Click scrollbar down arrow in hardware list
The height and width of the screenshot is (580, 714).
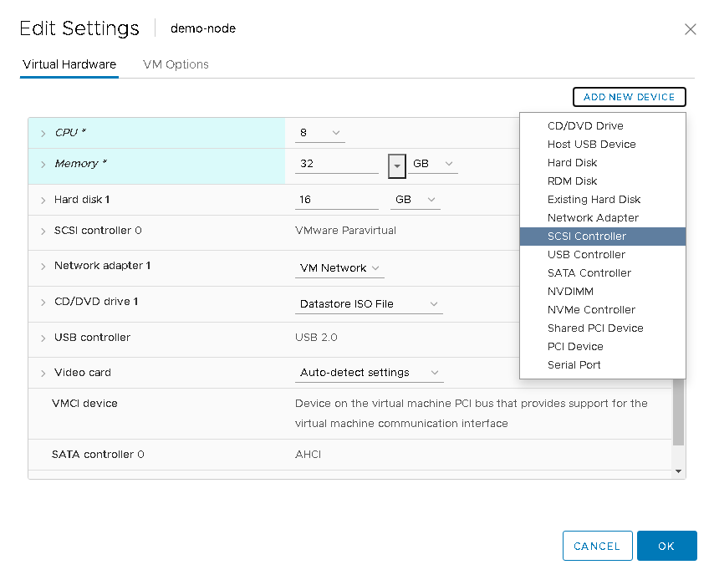pyautogui.click(x=679, y=471)
